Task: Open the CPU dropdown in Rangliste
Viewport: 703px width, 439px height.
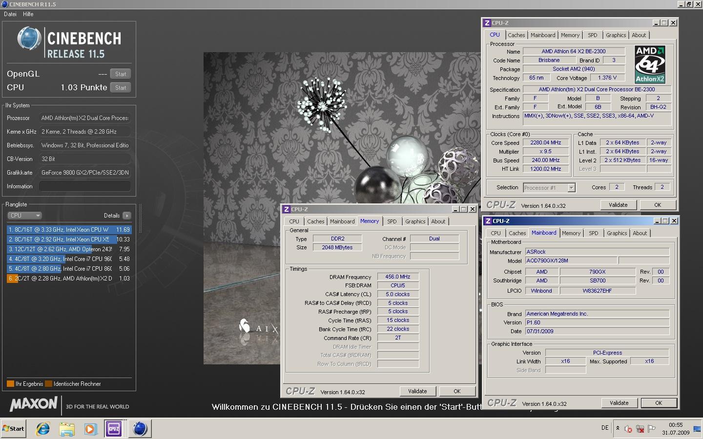Action: tap(24, 215)
